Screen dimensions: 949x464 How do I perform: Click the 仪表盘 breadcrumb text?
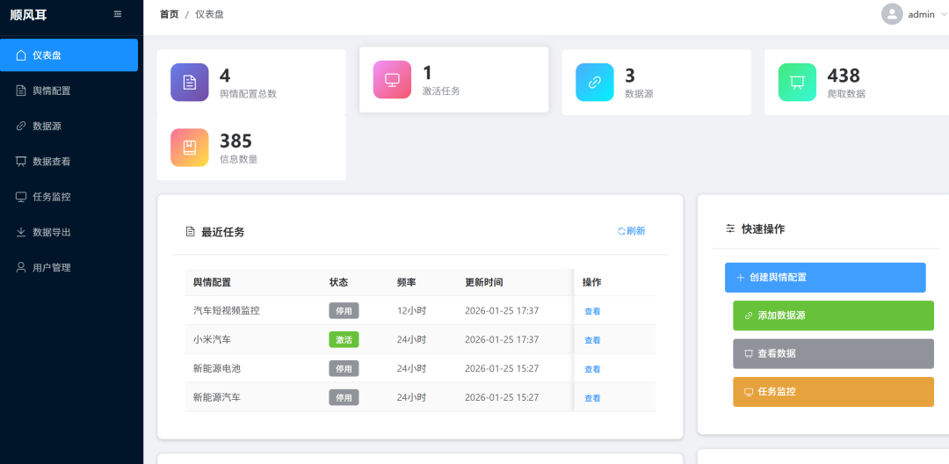[x=209, y=15]
